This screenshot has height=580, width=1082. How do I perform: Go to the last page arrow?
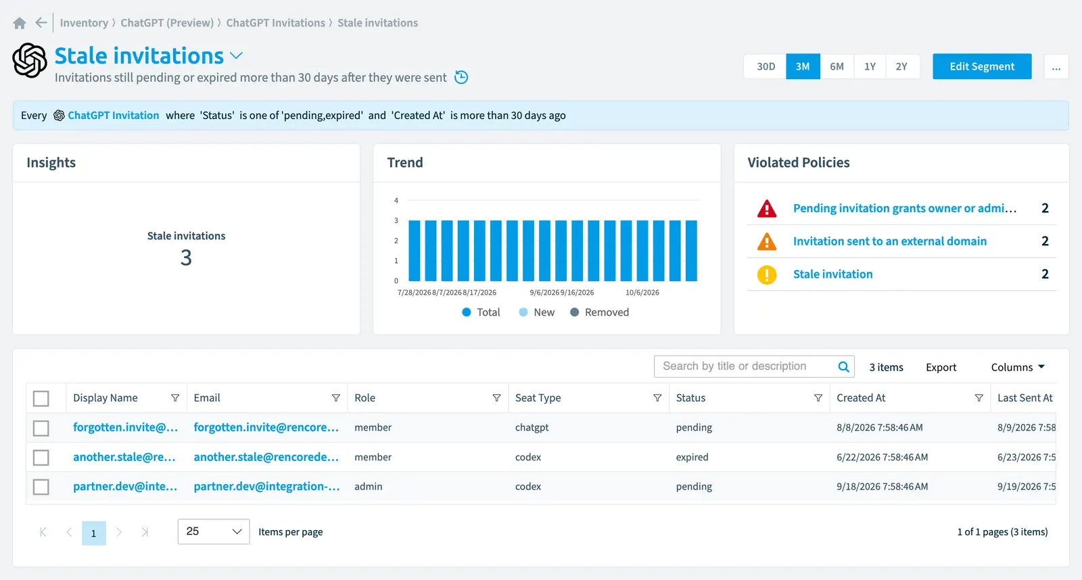click(x=145, y=532)
